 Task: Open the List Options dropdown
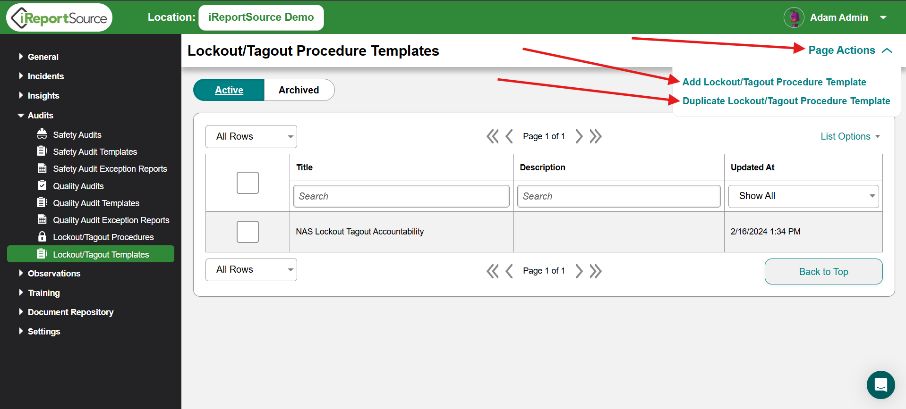tap(850, 136)
